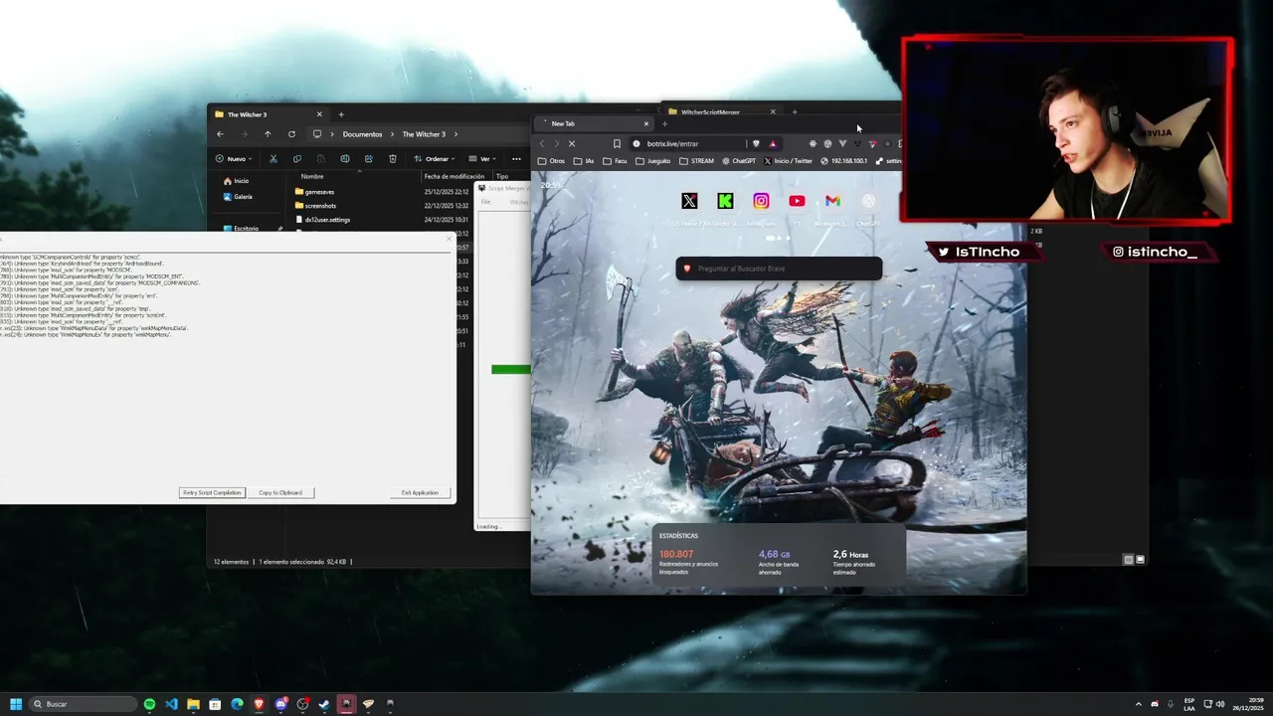
Task: Open a new Brave browser tab
Action: (665, 123)
